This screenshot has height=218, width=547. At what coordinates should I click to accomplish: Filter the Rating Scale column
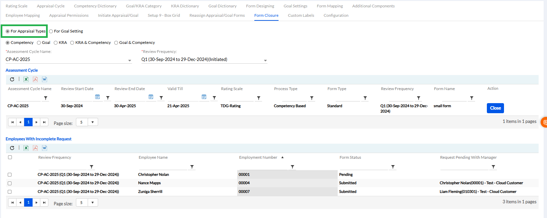[x=259, y=98]
